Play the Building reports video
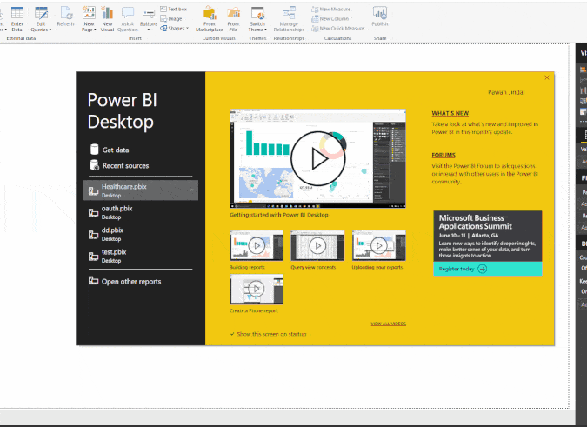The image size is (587, 427). tap(257, 245)
